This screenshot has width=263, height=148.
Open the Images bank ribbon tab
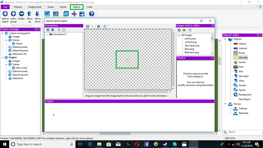tap(35, 7)
